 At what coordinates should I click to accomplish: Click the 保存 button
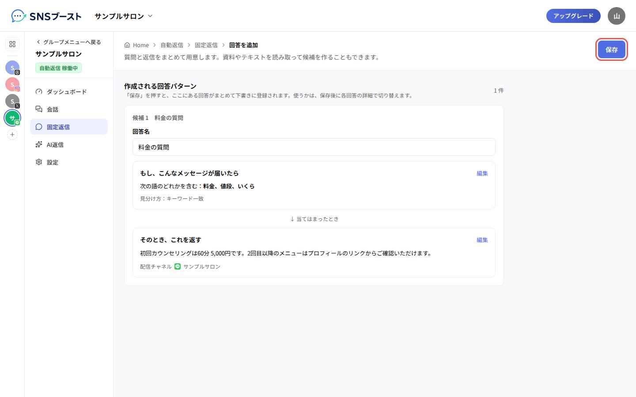coord(612,49)
